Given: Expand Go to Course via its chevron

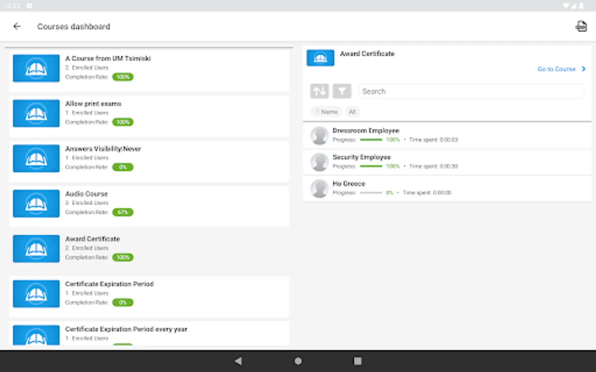Looking at the screenshot, I should coord(584,69).
